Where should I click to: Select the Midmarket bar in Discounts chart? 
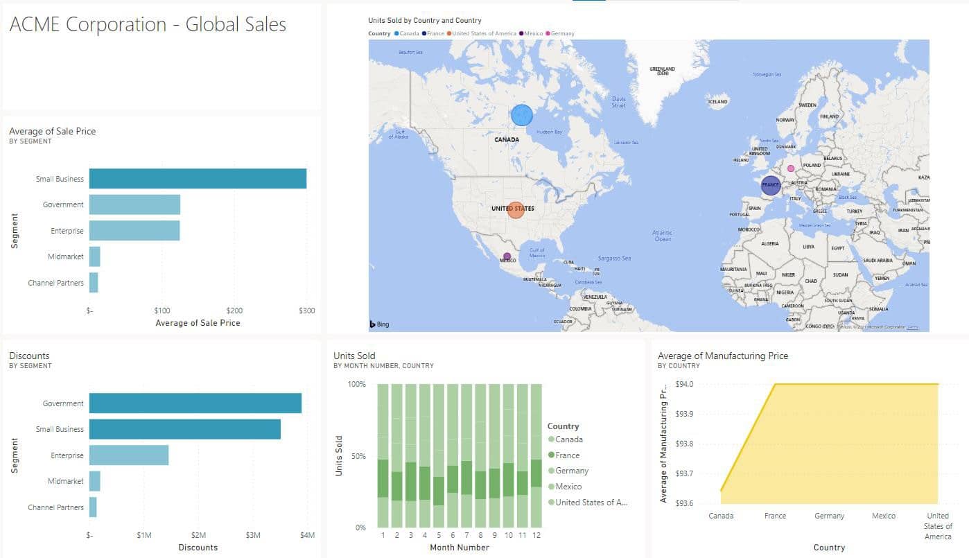(x=95, y=481)
